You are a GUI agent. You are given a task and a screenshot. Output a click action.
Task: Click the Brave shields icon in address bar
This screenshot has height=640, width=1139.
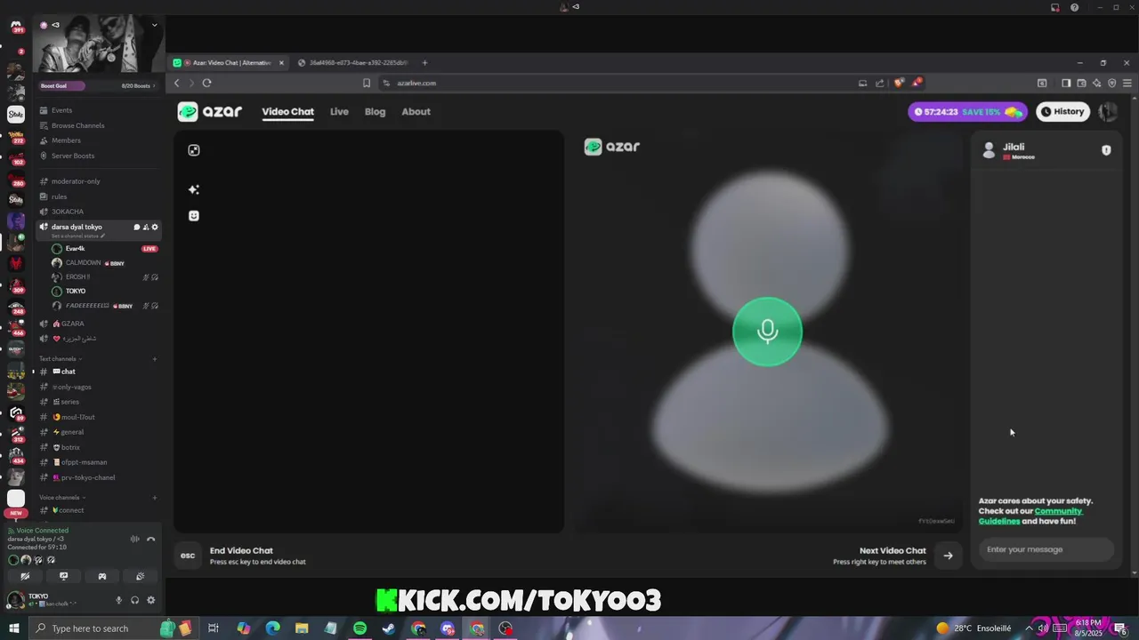pyautogui.click(x=899, y=83)
